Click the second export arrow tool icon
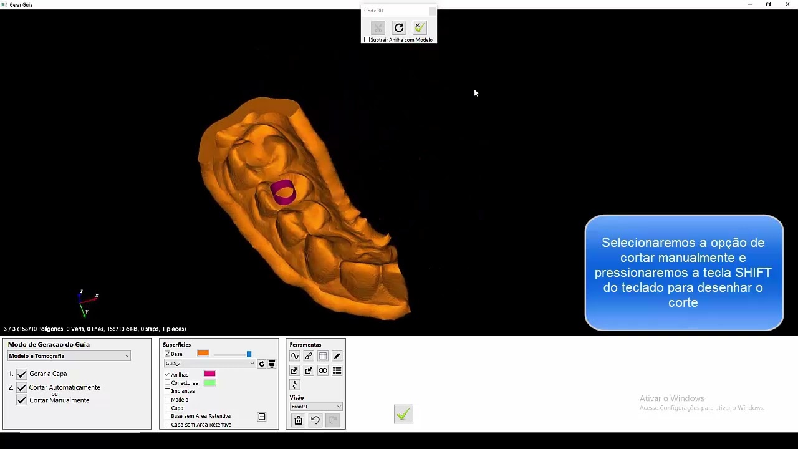 tap(309, 370)
